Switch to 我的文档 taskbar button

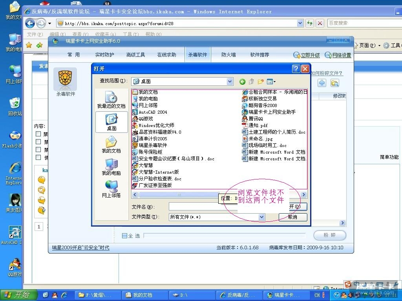pos(145,295)
